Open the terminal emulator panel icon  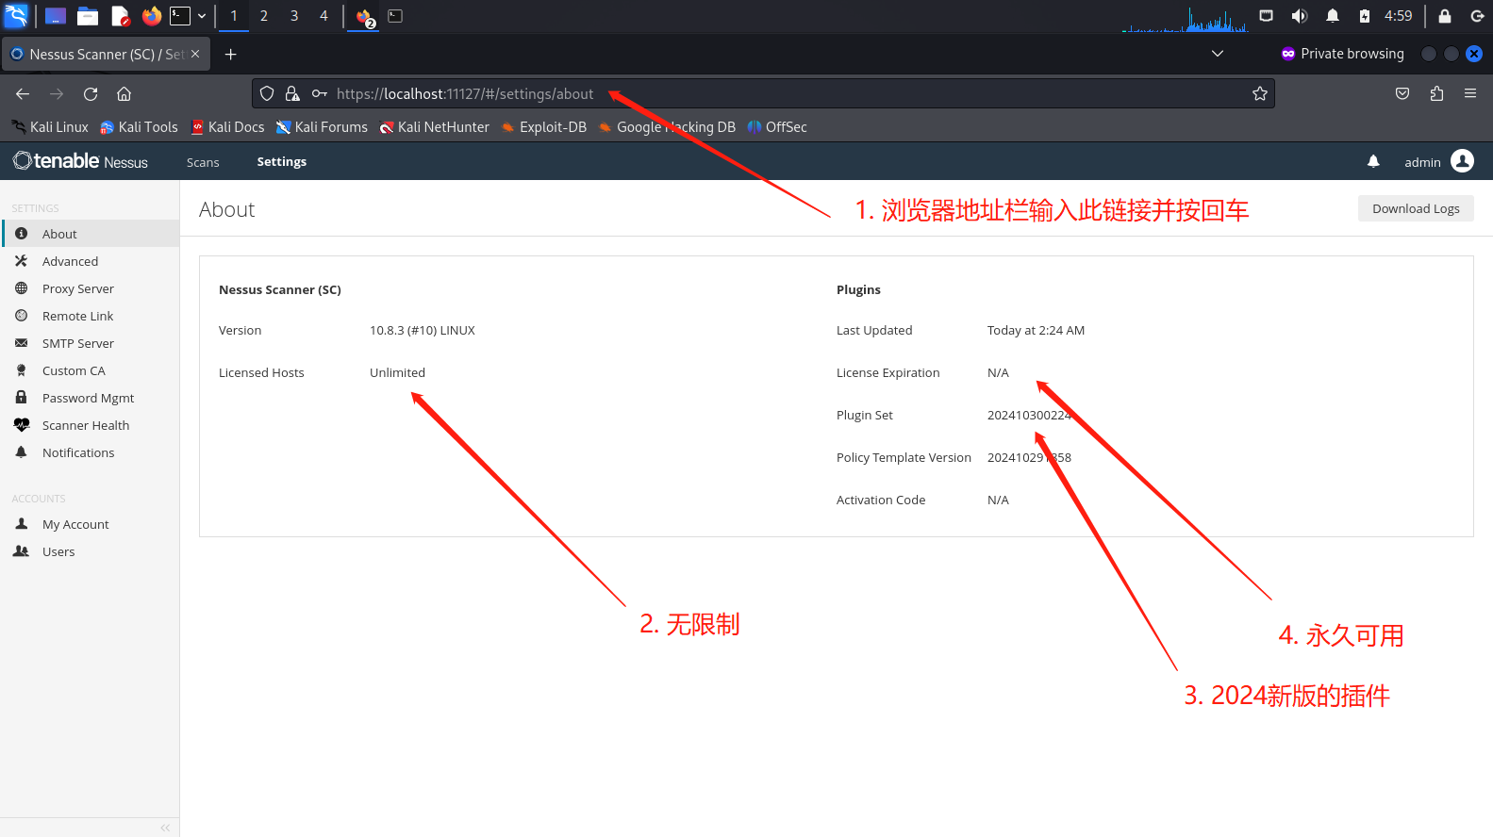[180, 16]
